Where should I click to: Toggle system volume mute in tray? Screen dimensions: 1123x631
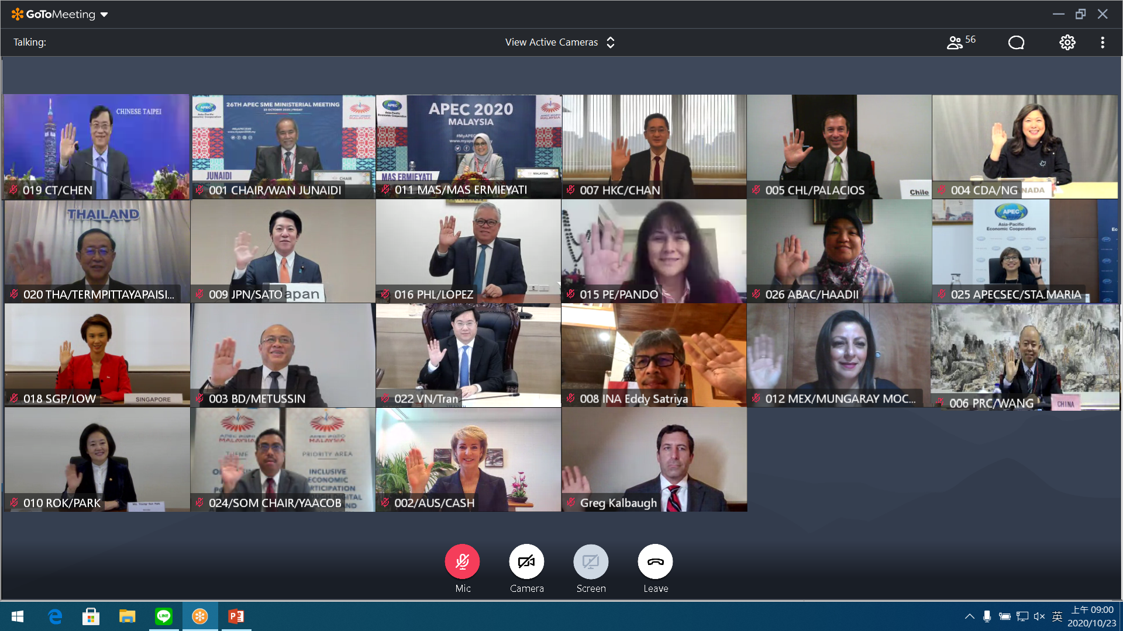point(1039,616)
